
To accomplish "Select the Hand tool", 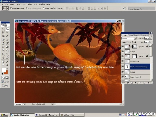I will pos(3,65).
